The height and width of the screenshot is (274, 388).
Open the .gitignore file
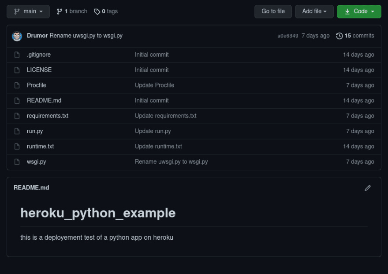pyautogui.click(x=39, y=55)
